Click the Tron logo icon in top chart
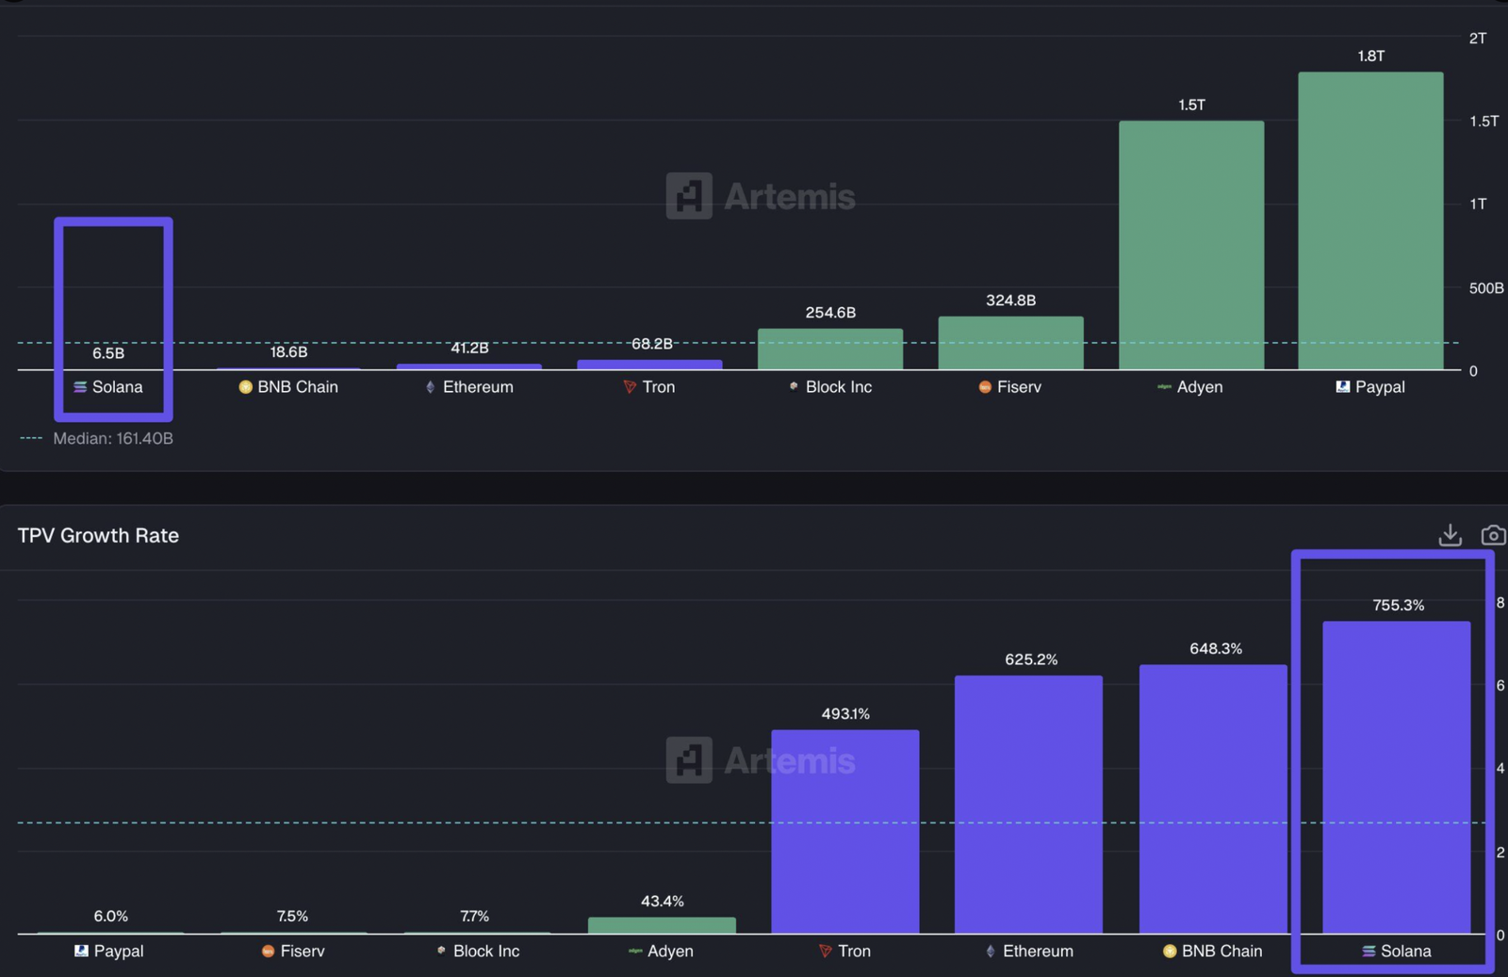Screen dimensions: 1508x977 pos(630,387)
